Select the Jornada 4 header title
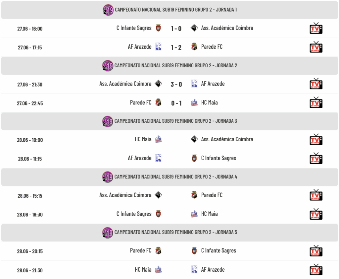 [176, 177]
